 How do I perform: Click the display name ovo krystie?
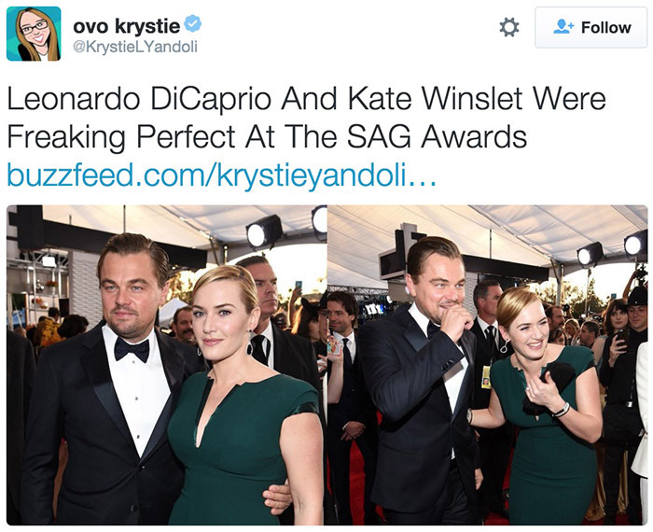coord(127,26)
